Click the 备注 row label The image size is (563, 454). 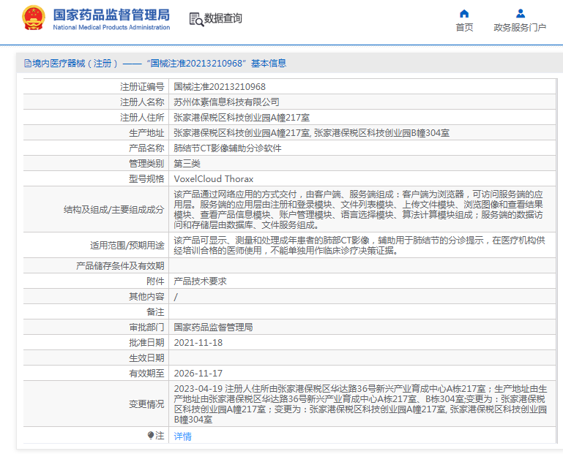click(x=155, y=312)
